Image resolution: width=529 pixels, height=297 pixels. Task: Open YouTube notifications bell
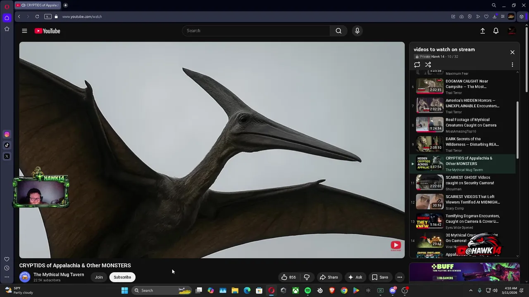pos(496,31)
